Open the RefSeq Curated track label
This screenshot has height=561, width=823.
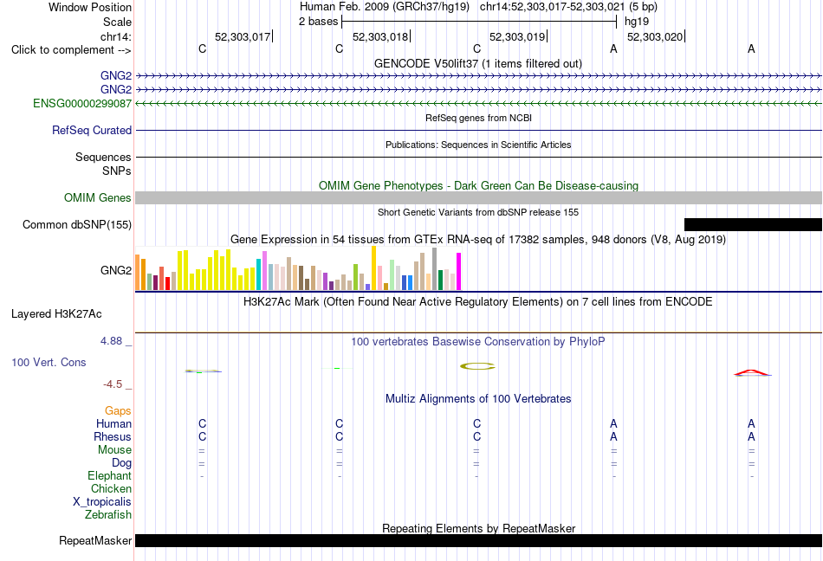point(91,130)
